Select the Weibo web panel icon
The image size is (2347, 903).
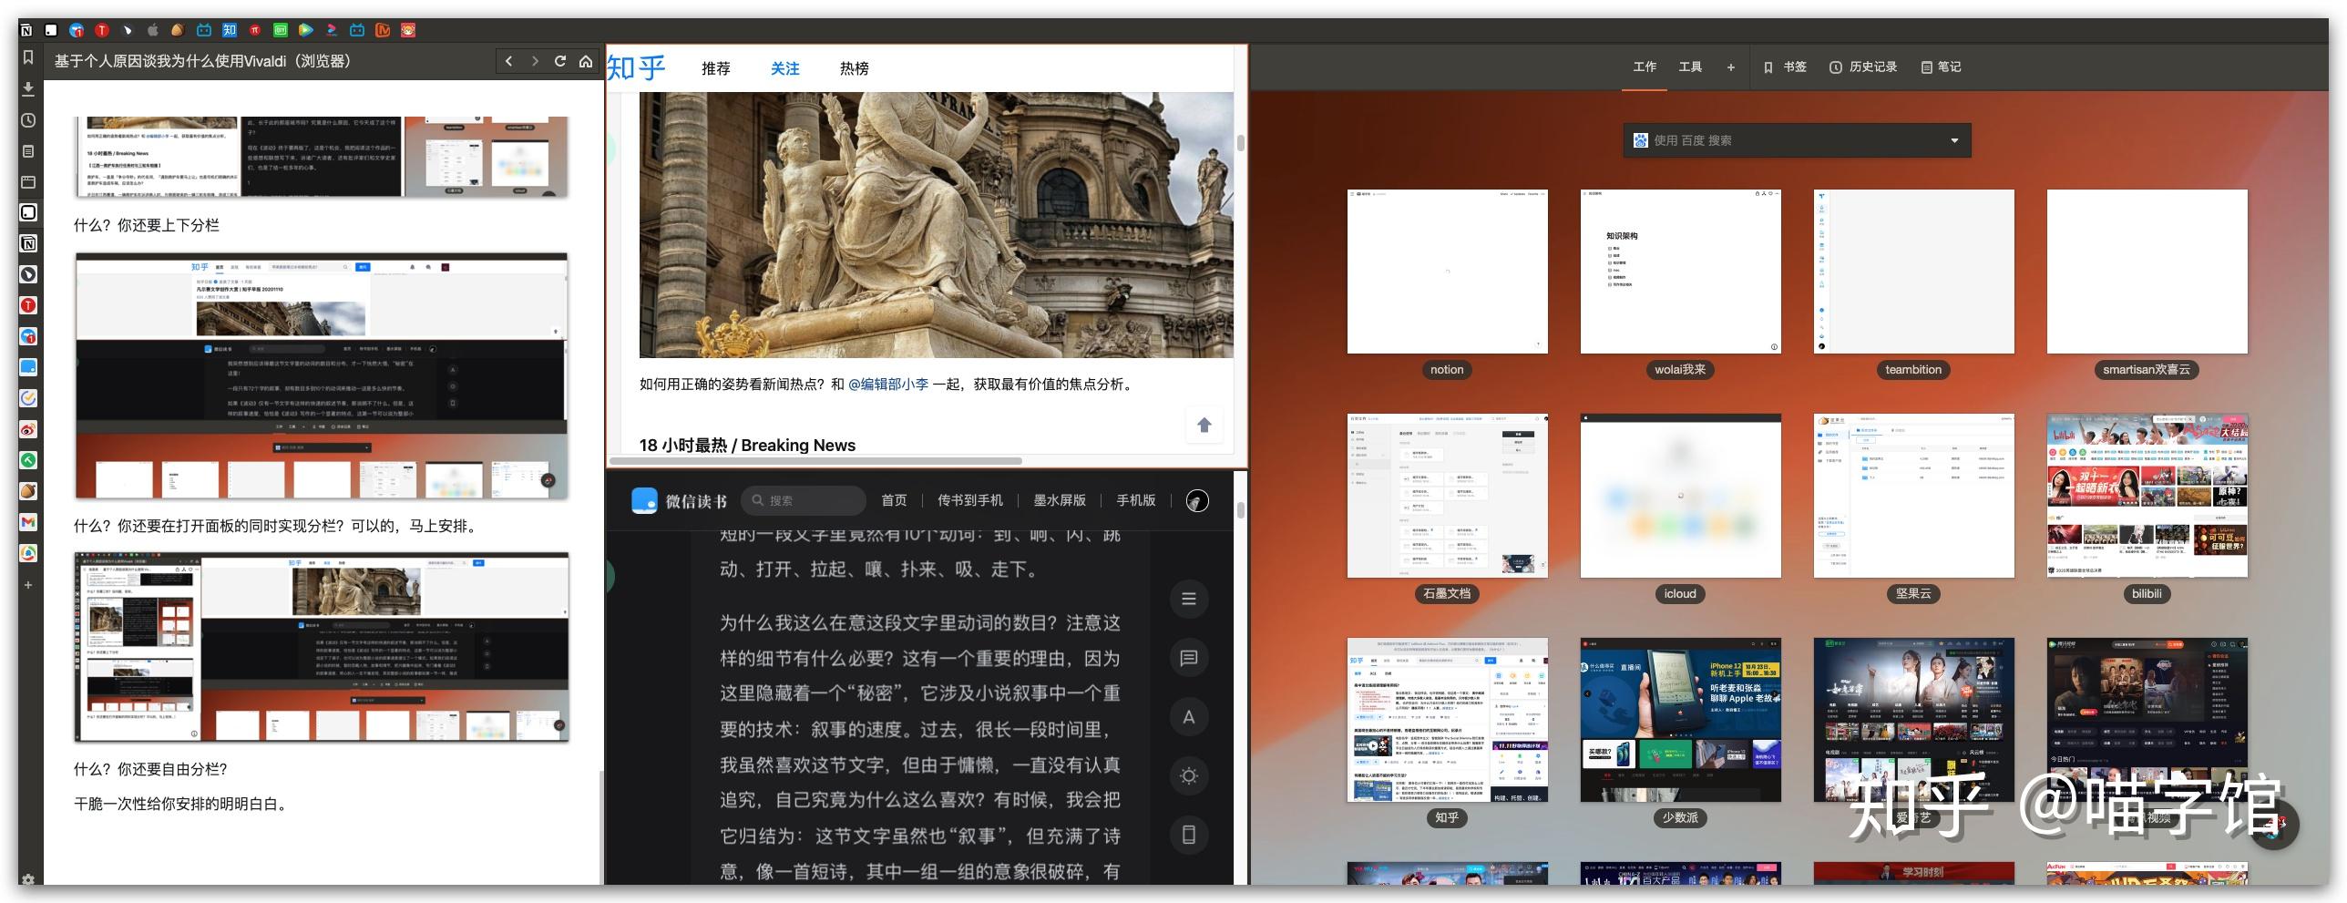(x=28, y=429)
